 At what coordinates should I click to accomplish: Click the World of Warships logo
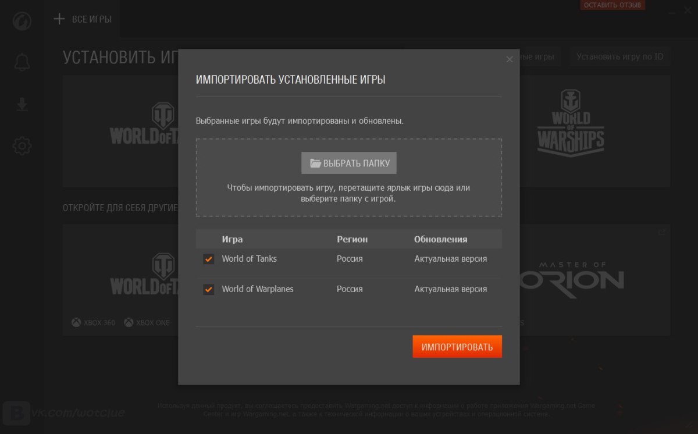(x=571, y=124)
